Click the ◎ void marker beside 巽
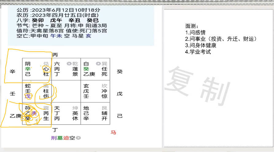 (98, 64)
